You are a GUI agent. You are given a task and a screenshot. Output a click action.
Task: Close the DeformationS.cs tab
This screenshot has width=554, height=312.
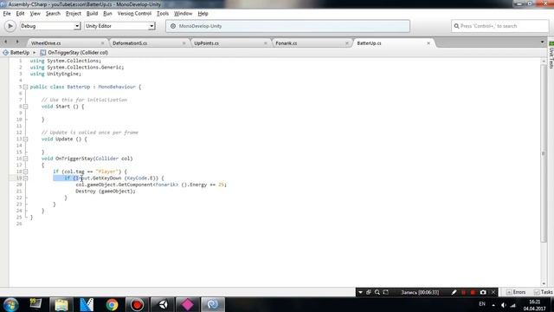(184, 43)
